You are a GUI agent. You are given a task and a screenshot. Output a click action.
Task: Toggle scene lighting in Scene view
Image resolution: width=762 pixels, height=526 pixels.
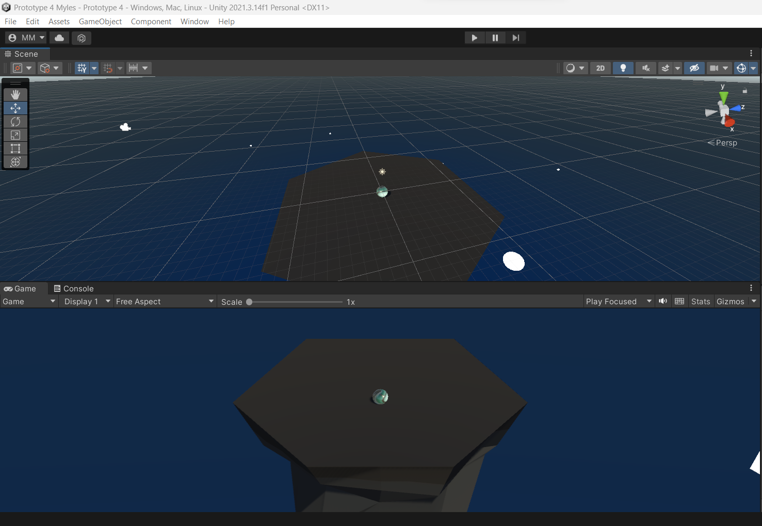pos(623,68)
